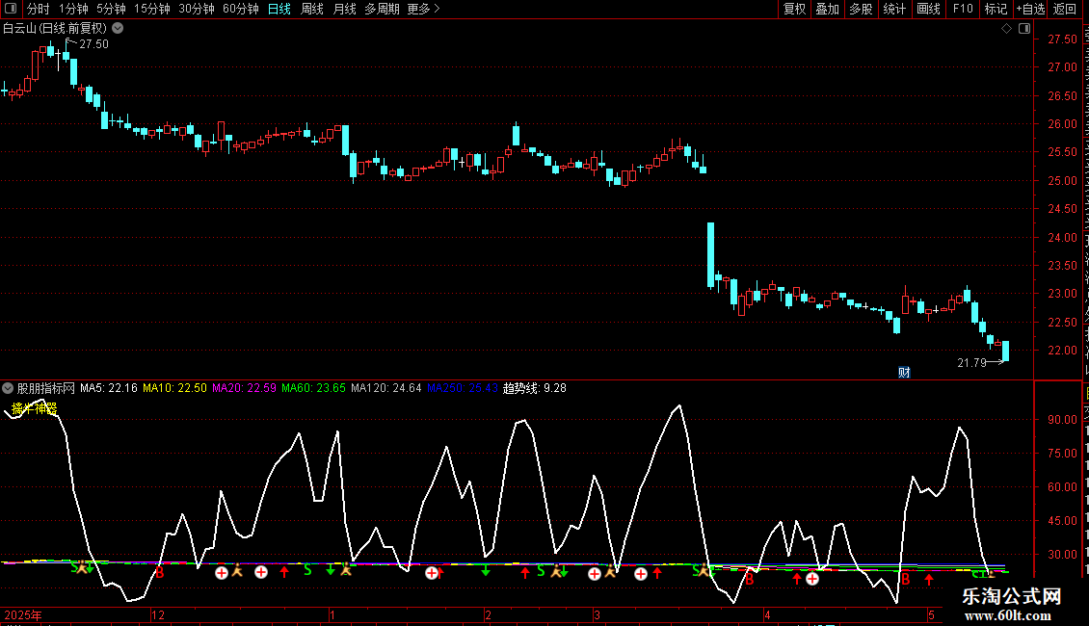Click the 21.79 low price label

(x=971, y=363)
